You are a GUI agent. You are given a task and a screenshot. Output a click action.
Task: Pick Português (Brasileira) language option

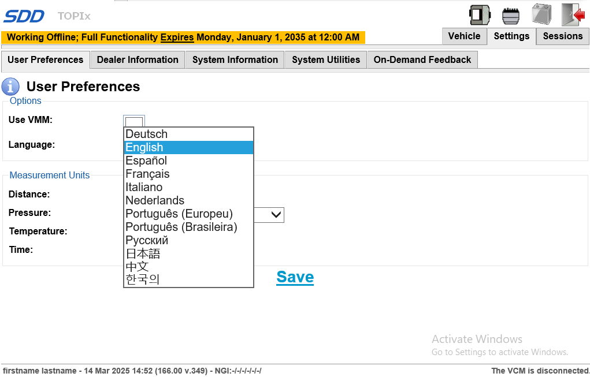(181, 227)
